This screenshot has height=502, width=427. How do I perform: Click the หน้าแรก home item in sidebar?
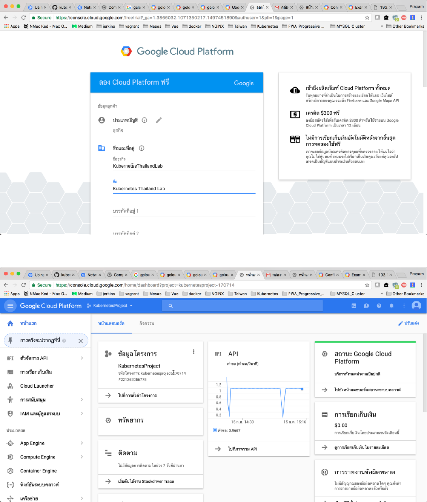45,324
